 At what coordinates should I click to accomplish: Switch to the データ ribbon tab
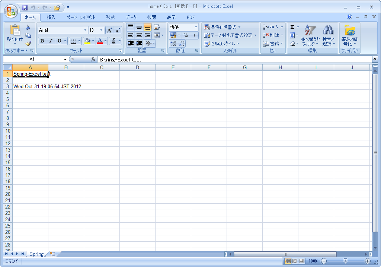[x=131, y=17]
